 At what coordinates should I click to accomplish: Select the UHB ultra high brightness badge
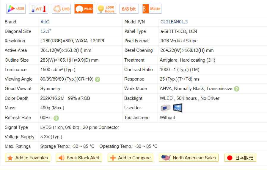click(x=61, y=9)
